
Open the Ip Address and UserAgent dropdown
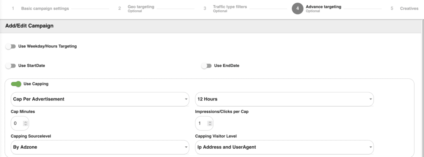[284, 147]
